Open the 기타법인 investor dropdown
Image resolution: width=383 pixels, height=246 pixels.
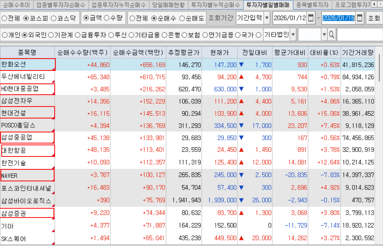tap(293, 35)
